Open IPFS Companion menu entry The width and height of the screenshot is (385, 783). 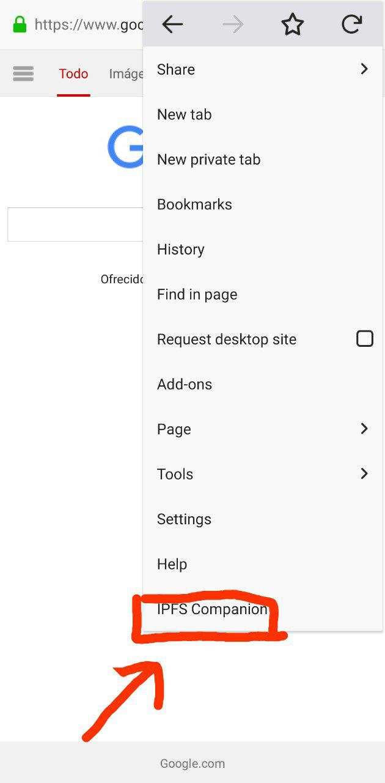coord(263,609)
